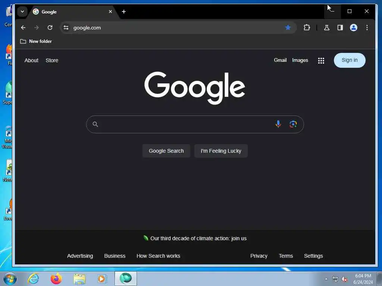Open the Store link

(x=52, y=60)
